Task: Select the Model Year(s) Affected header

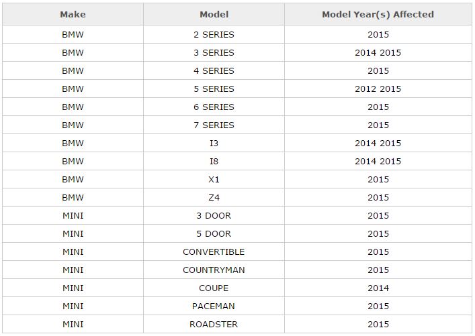Action: click(x=378, y=14)
